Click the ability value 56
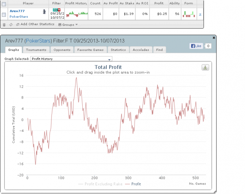Viewport: 245px width, 194px height. [x=177, y=14]
